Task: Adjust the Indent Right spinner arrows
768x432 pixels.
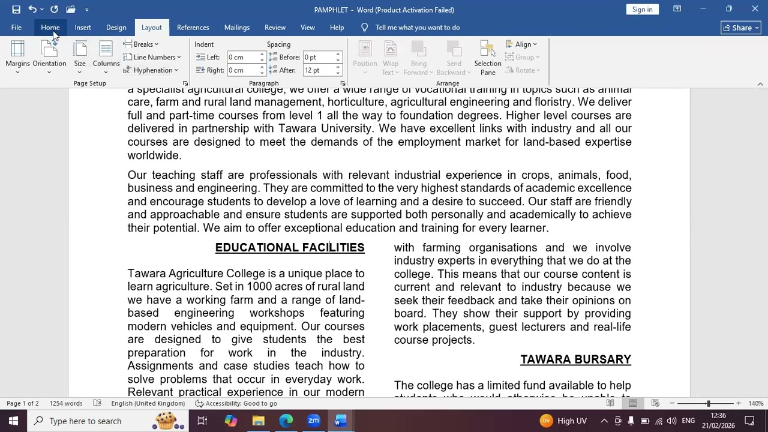Action: [x=262, y=70]
